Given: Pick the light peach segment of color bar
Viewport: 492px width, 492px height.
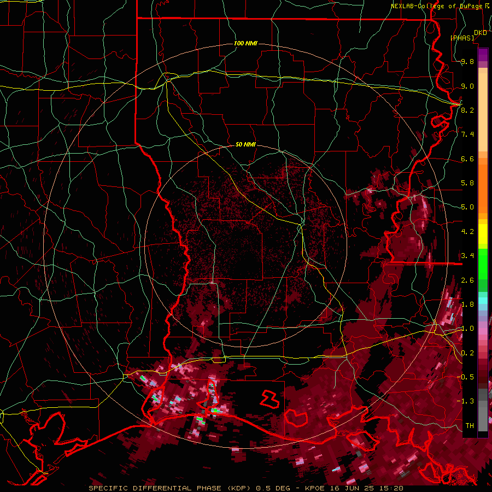Looking at the screenshot, I should (483, 113).
